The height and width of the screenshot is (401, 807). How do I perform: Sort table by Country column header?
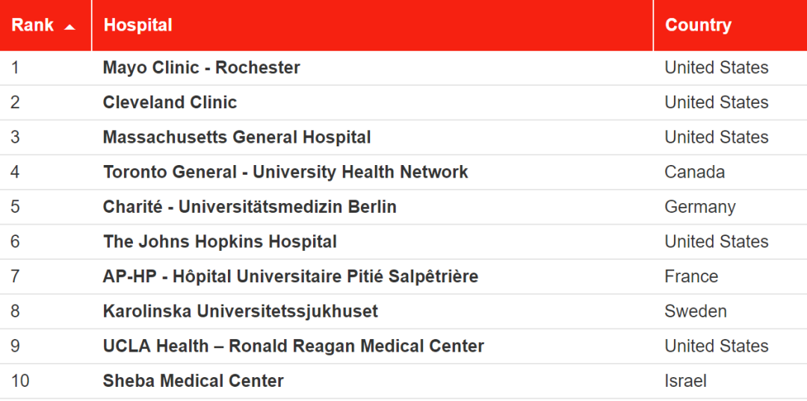point(730,25)
